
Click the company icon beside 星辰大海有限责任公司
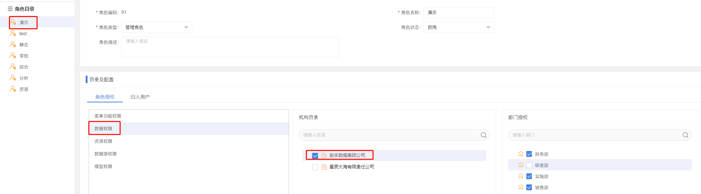click(x=324, y=167)
